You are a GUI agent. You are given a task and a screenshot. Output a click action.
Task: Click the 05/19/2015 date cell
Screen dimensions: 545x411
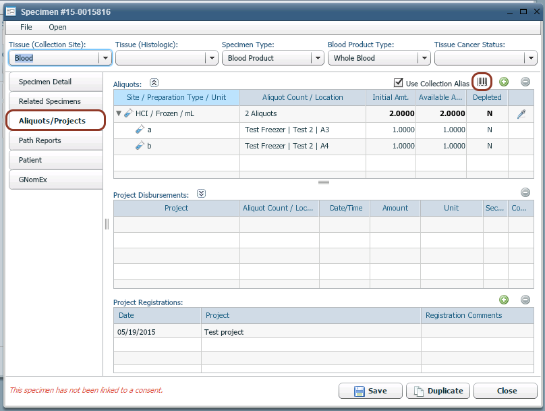coord(157,332)
